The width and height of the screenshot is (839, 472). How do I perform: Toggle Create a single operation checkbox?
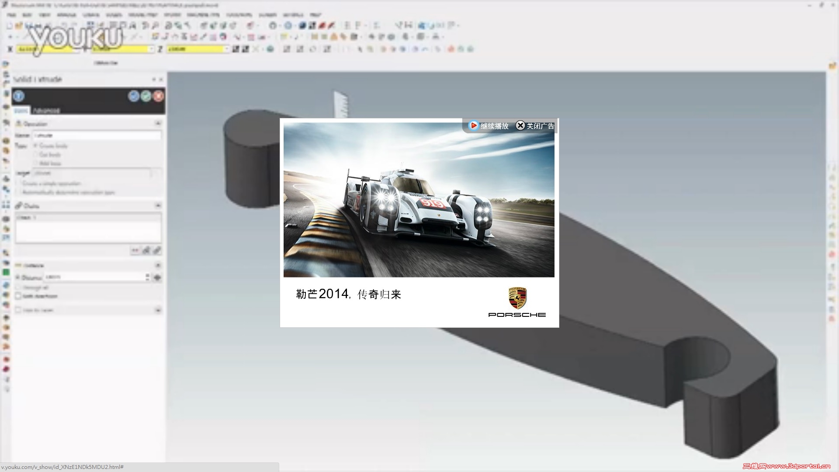coord(18,184)
